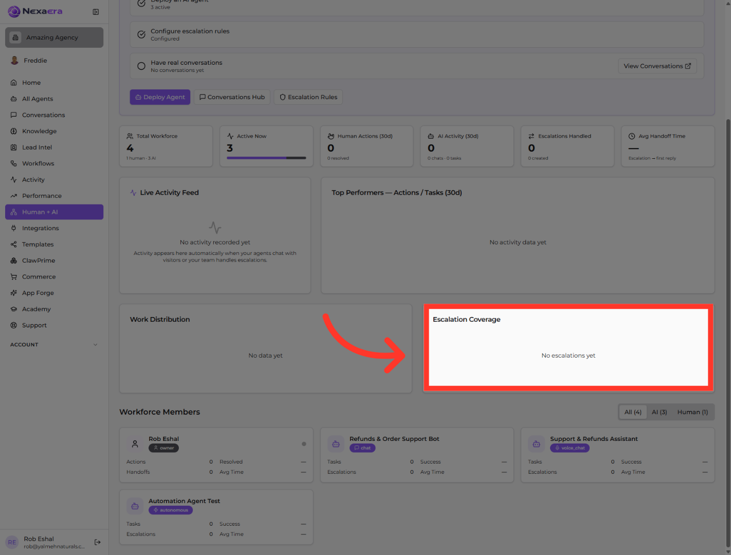Click the All Agents robot icon
731x555 pixels.
14,99
